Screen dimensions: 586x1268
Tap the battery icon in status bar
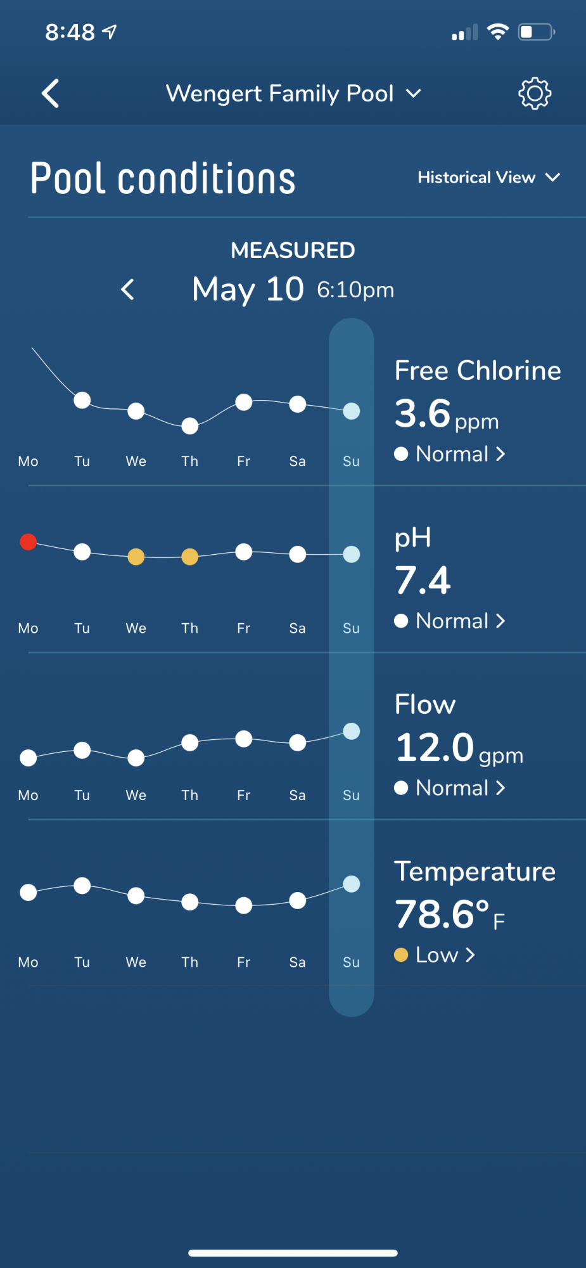pos(537,32)
